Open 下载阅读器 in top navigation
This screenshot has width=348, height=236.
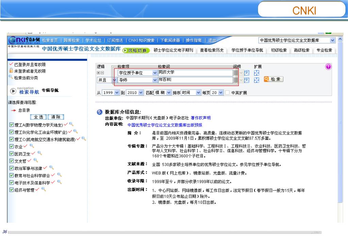point(170,40)
